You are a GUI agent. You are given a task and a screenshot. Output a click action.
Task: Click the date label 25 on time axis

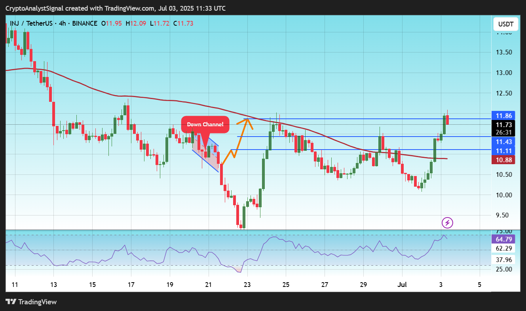(286, 284)
